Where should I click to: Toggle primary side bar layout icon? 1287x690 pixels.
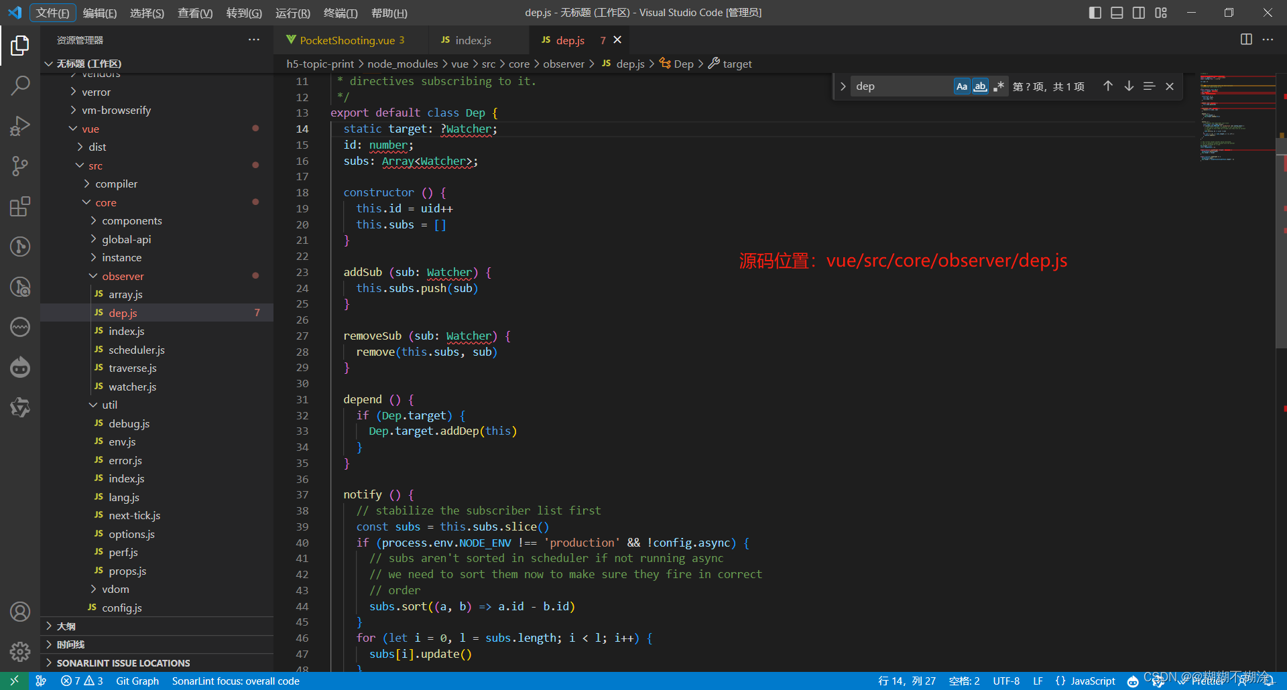pos(1095,13)
